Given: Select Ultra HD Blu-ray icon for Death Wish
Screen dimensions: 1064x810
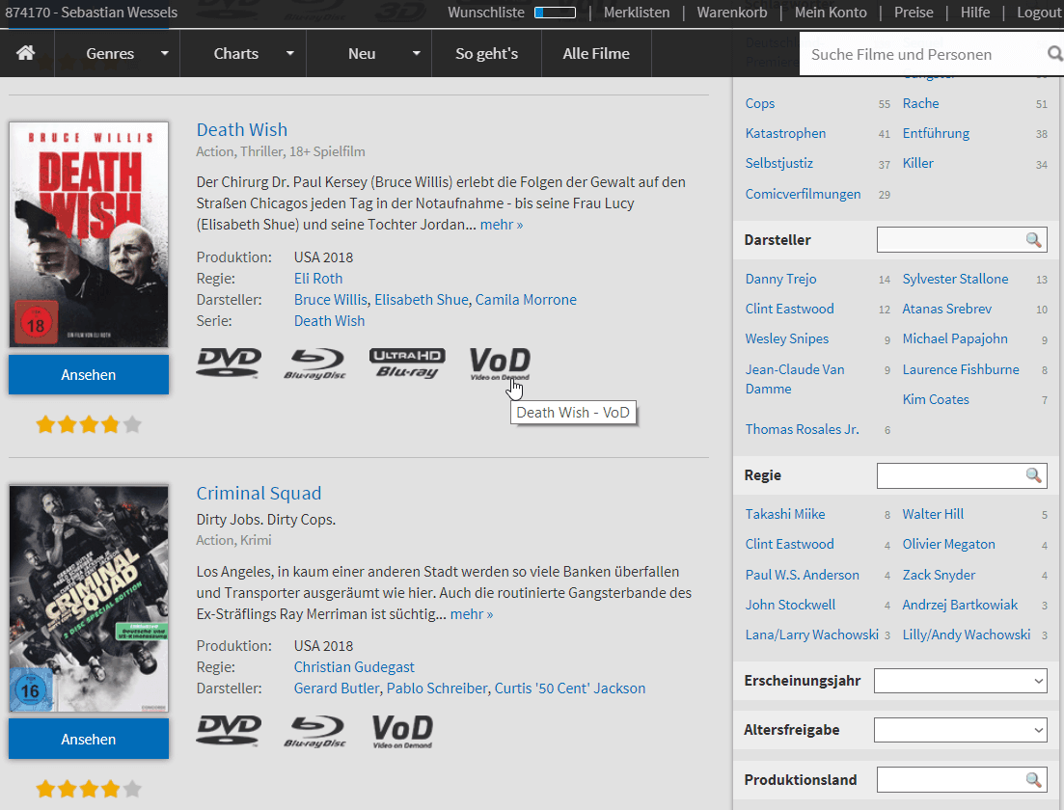Looking at the screenshot, I should pyautogui.click(x=407, y=363).
